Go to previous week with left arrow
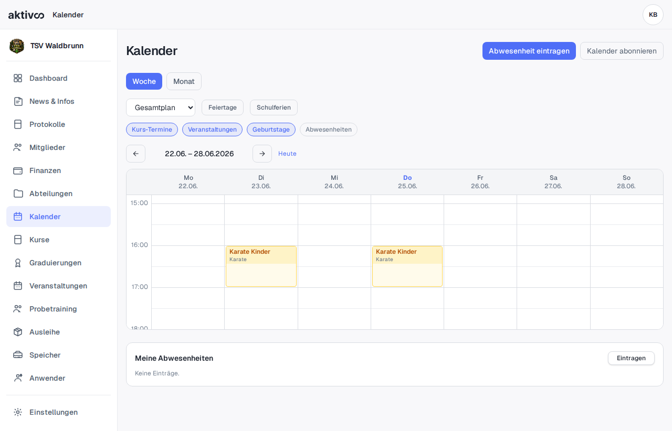The height and width of the screenshot is (431, 672). click(135, 154)
